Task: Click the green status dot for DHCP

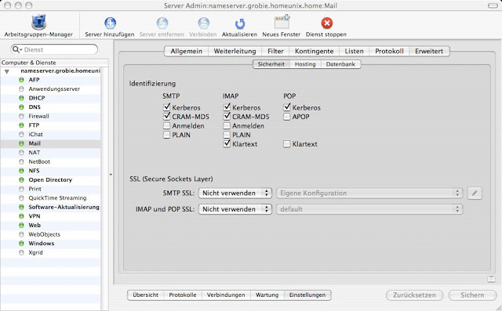Action: (x=21, y=98)
